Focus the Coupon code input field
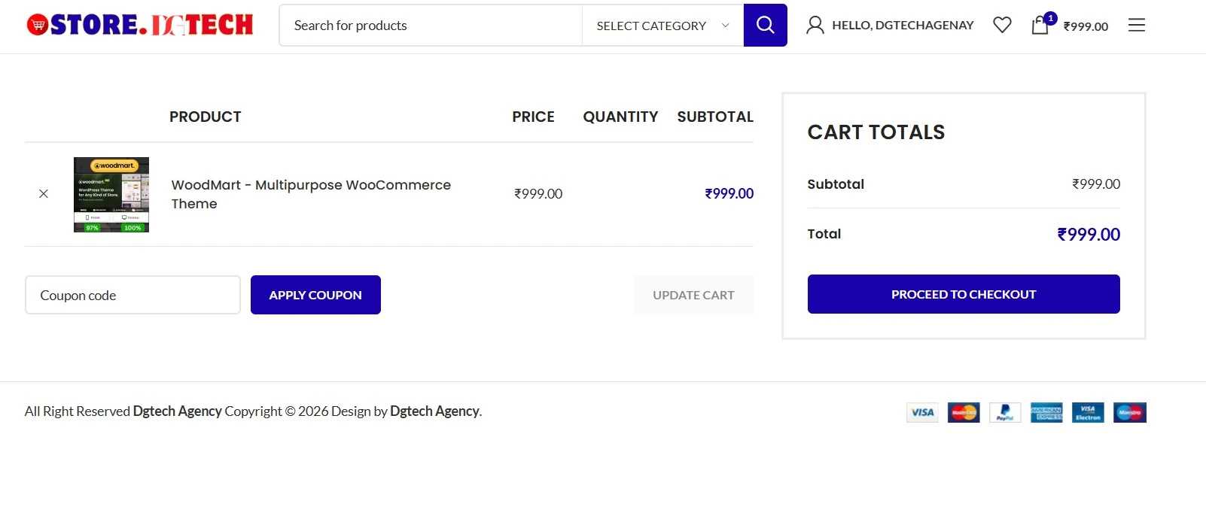Viewport: 1206px width, 528px height. 132,295
